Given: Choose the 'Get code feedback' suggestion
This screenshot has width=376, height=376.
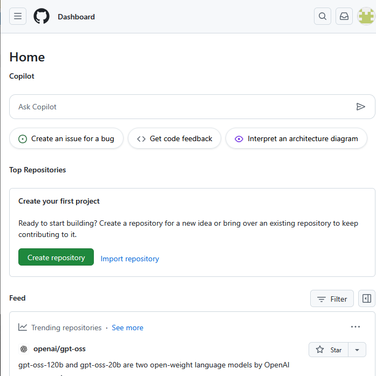Looking at the screenshot, I should point(174,138).
